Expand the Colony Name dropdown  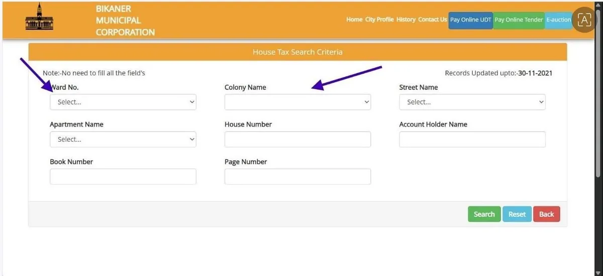pos(297,102)
